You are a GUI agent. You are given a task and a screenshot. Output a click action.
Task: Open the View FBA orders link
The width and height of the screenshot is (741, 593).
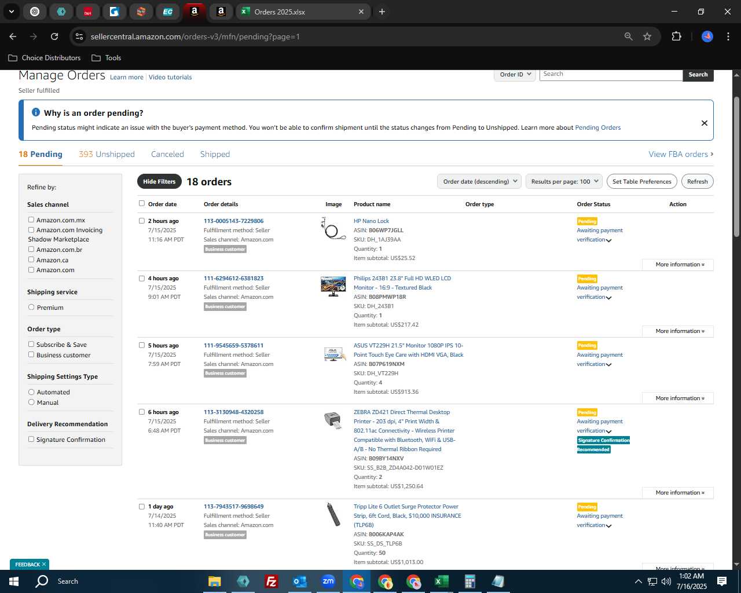pyautogui.click(x=681, y=154)
